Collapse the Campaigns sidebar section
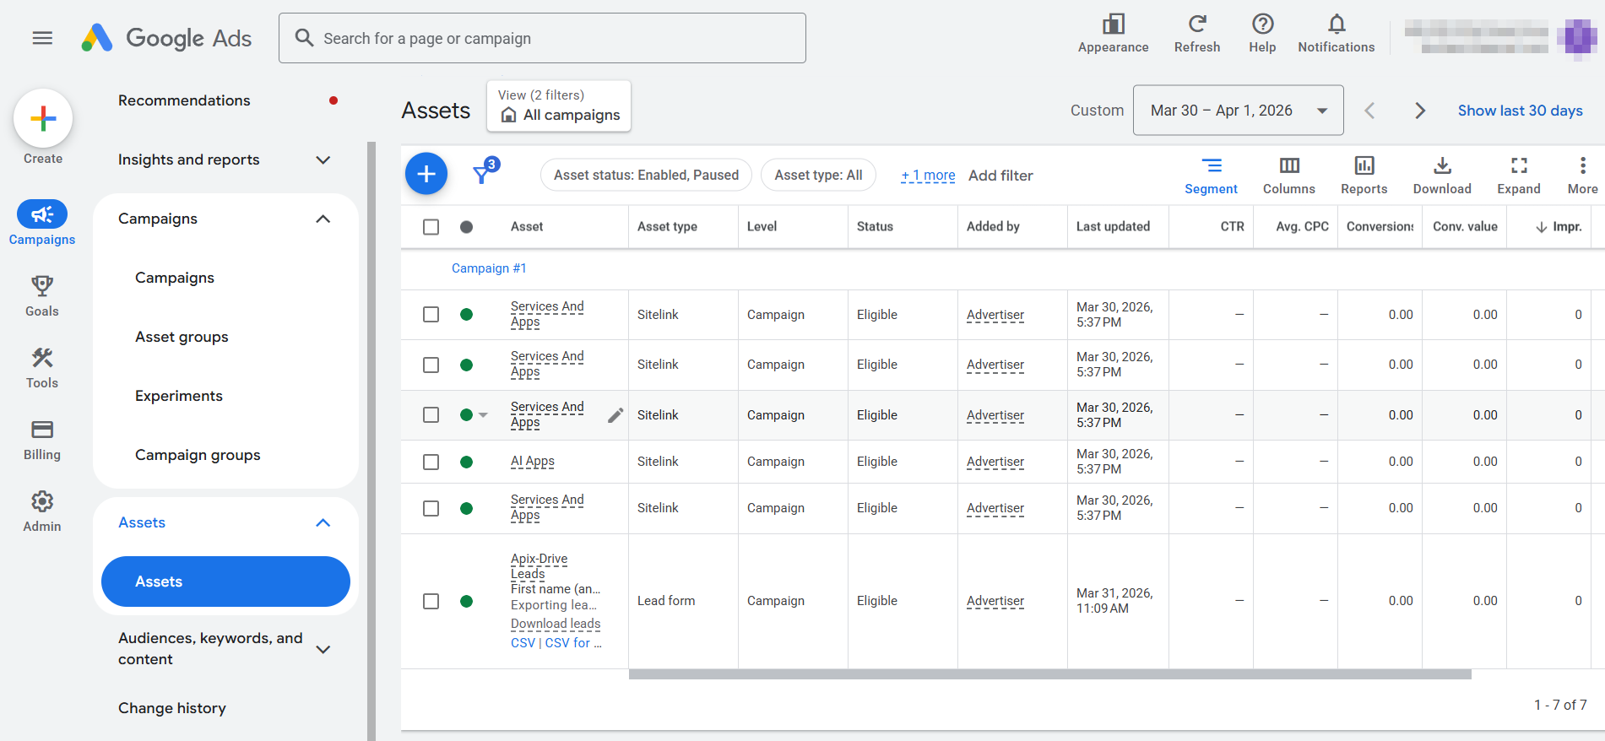Image resolution: width=1605 pixels, height=741 pixels. pos(323,219)
